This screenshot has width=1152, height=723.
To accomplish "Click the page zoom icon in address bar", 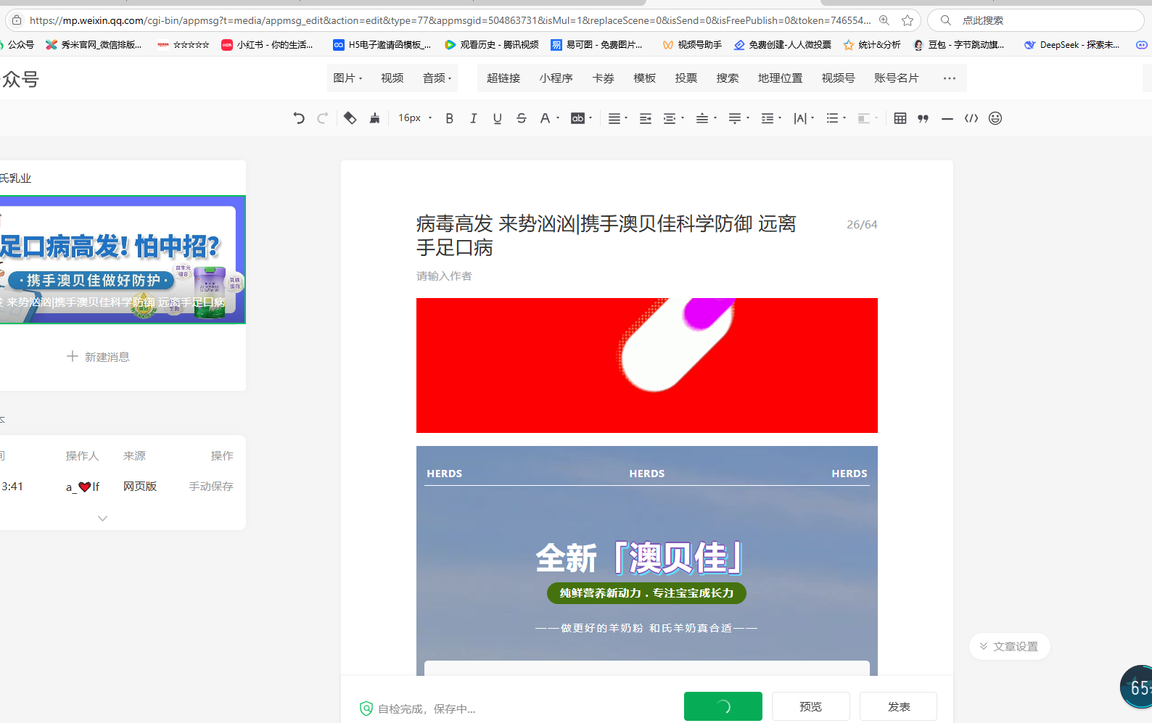I will [884, 20].
